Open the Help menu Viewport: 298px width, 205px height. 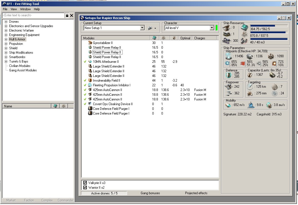tap(37, 9)
